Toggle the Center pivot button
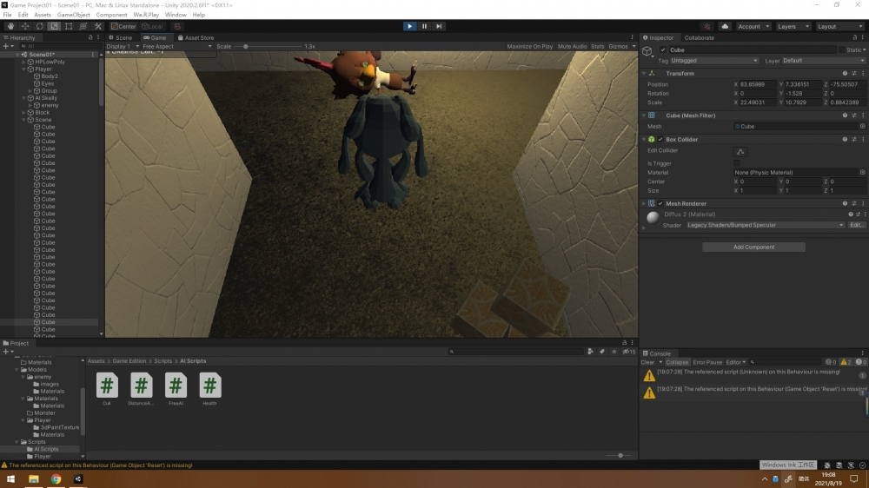The width and height of the screenshot is (869, 488). [x=123, y=26]
